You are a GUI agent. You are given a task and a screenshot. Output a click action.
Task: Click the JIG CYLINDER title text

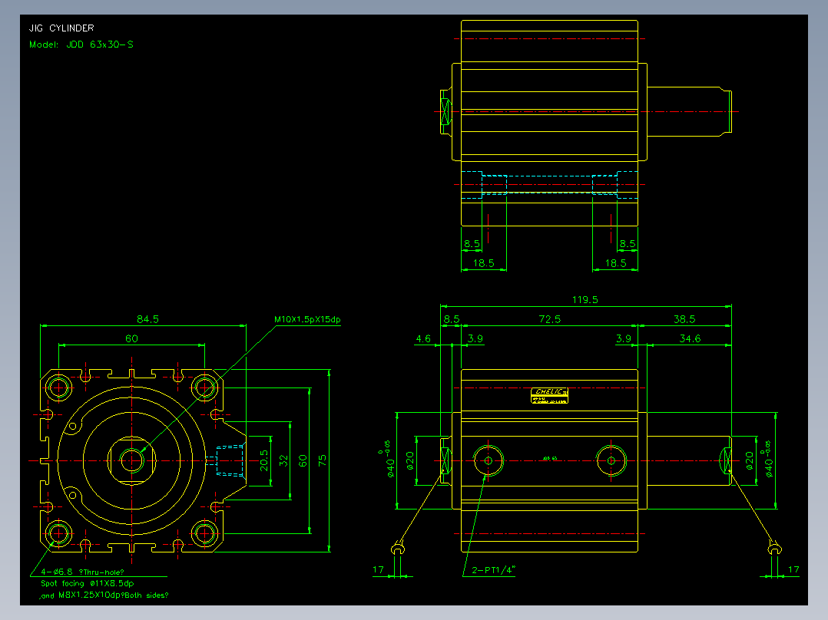[61, 28]
